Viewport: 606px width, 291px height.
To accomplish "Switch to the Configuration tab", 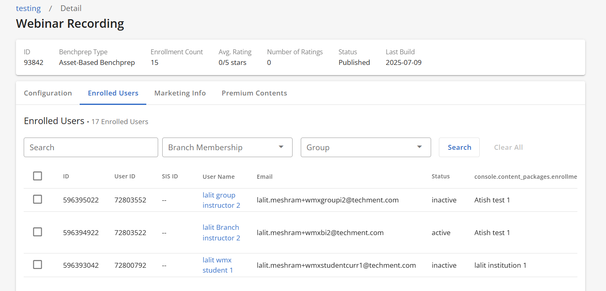I will pyautogui.click(x=48, y=93).
